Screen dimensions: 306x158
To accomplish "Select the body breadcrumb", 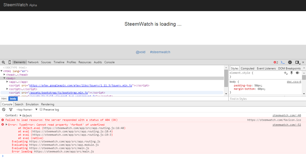I will [13, 99].
